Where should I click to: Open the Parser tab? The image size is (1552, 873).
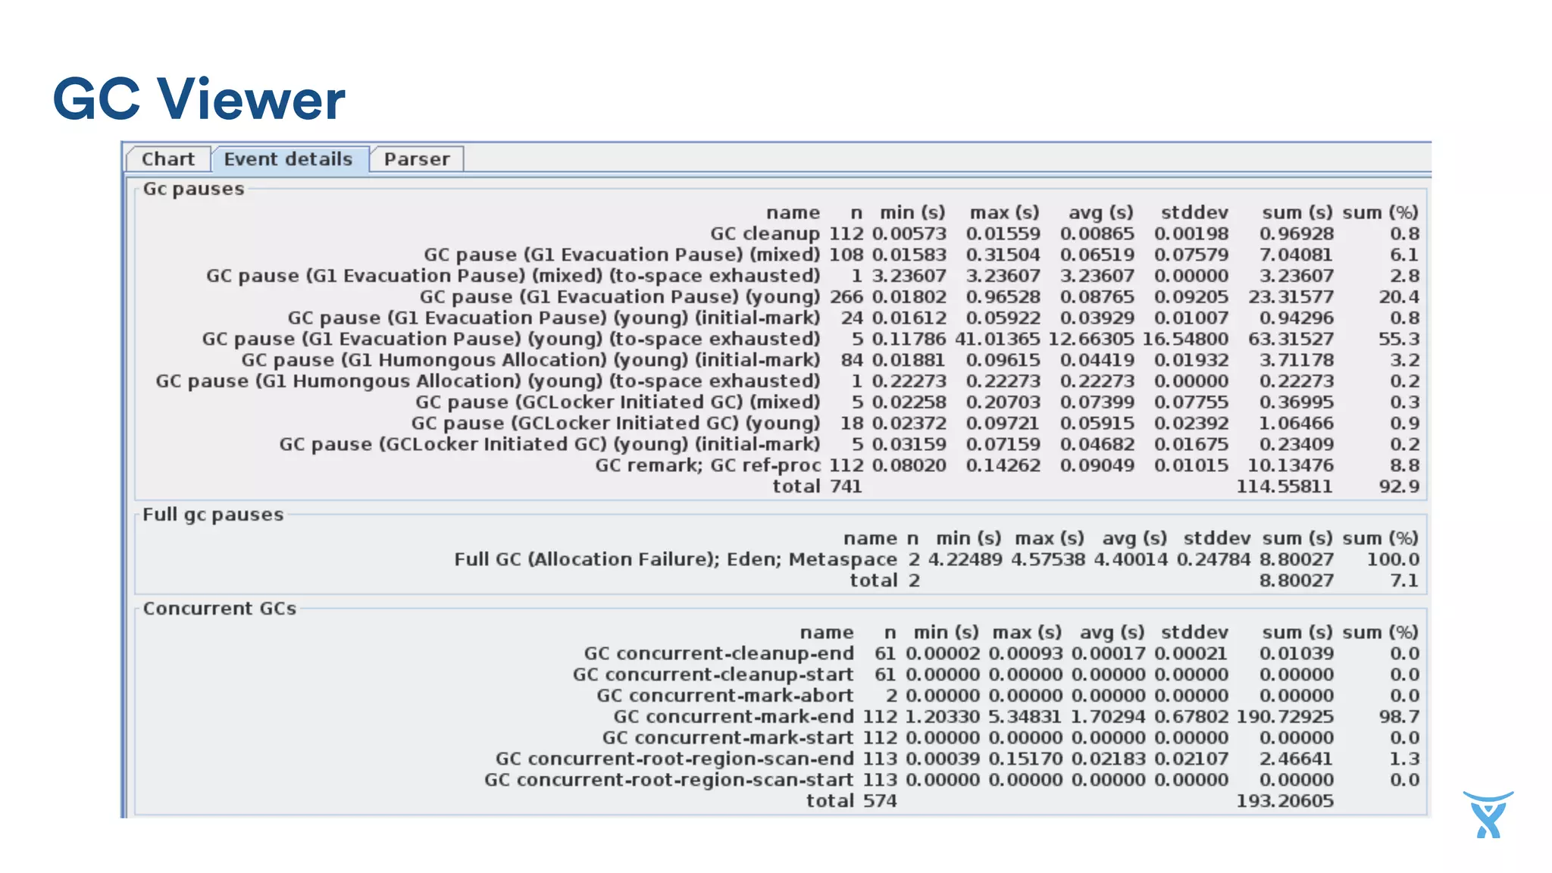416,159
